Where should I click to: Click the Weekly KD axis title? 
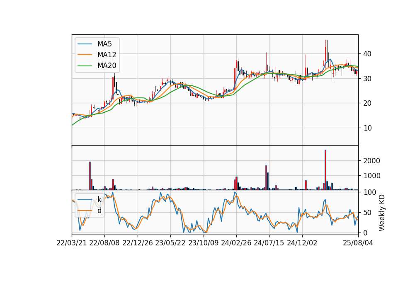click(382, 213)
